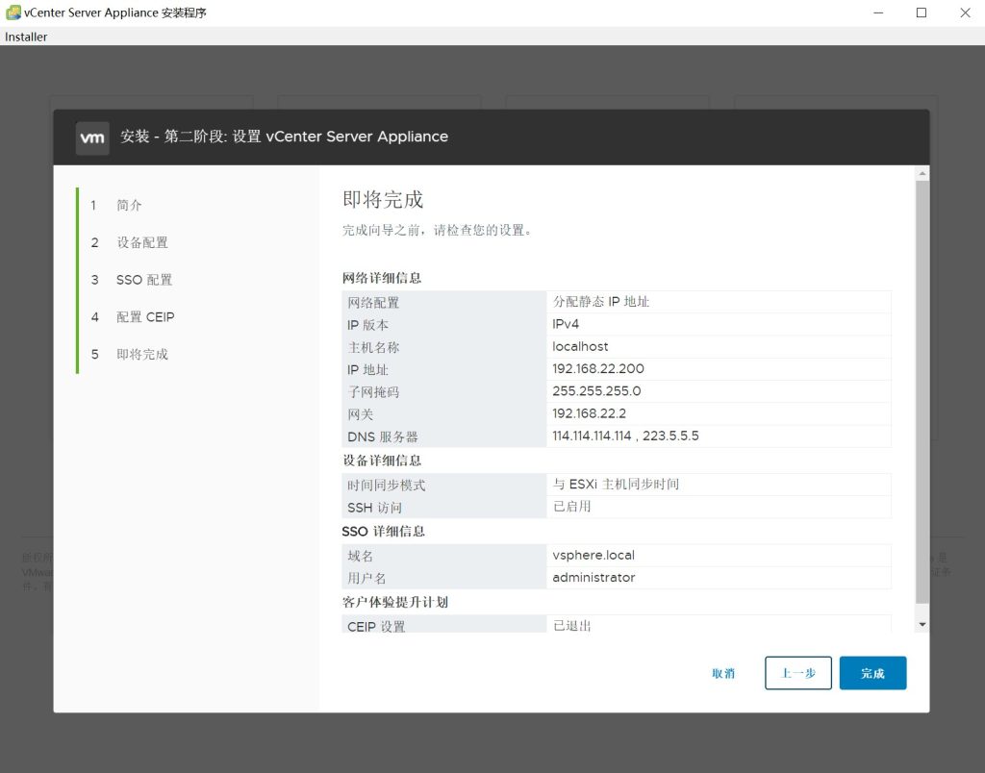Select value 分配静态 IP 地址
This screenshot has width=985, height=773.
pyautogui.click(x=600, y=302)
